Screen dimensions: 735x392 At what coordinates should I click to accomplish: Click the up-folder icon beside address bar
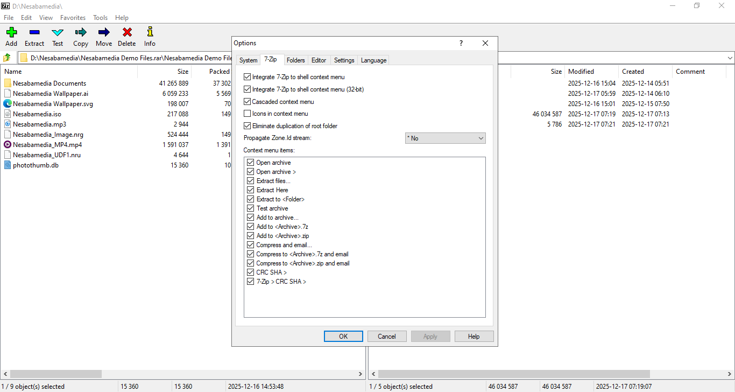pyautogui.click(x=7, y=58)
